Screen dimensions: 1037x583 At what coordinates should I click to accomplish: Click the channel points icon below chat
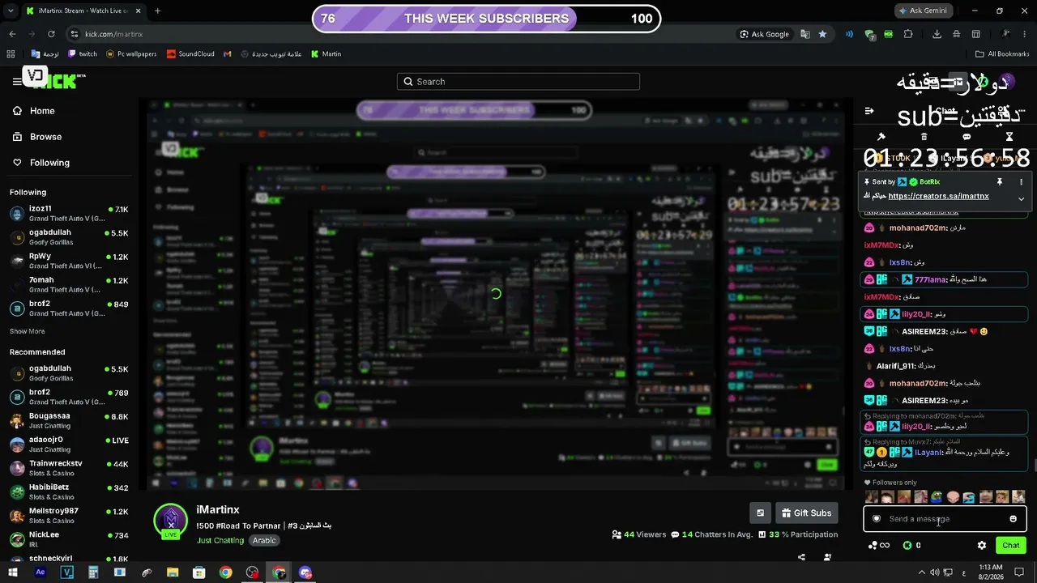click(878, 546)
